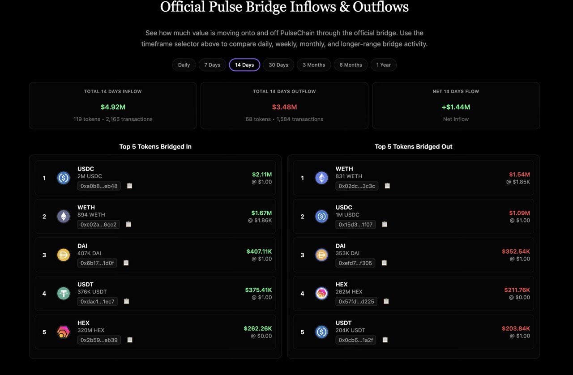Click the WETH Ethereum logo in bridged-out list
This screenshot has height=375, width=573.
tap(321, 178)
